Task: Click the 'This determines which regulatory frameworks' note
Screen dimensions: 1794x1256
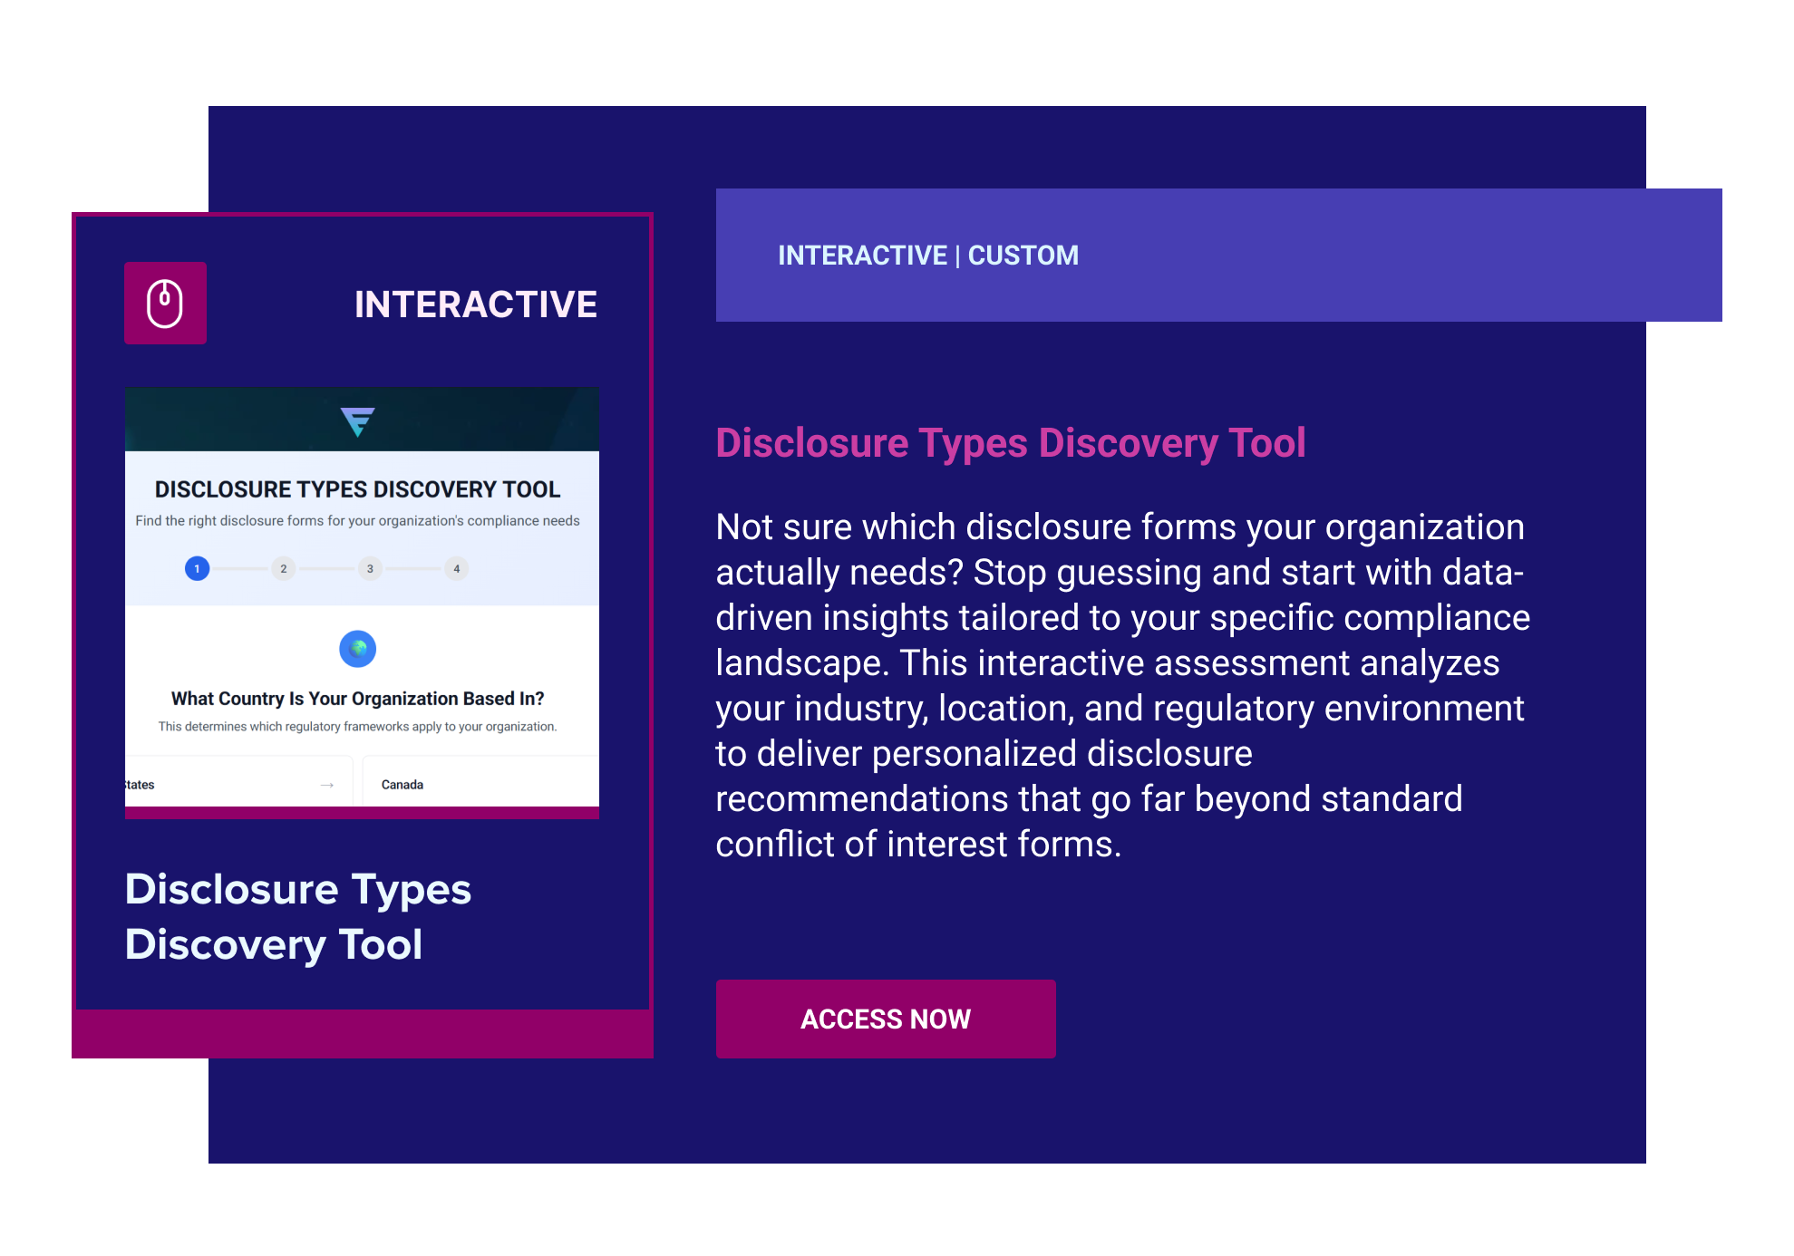Action: coord(358,727)
